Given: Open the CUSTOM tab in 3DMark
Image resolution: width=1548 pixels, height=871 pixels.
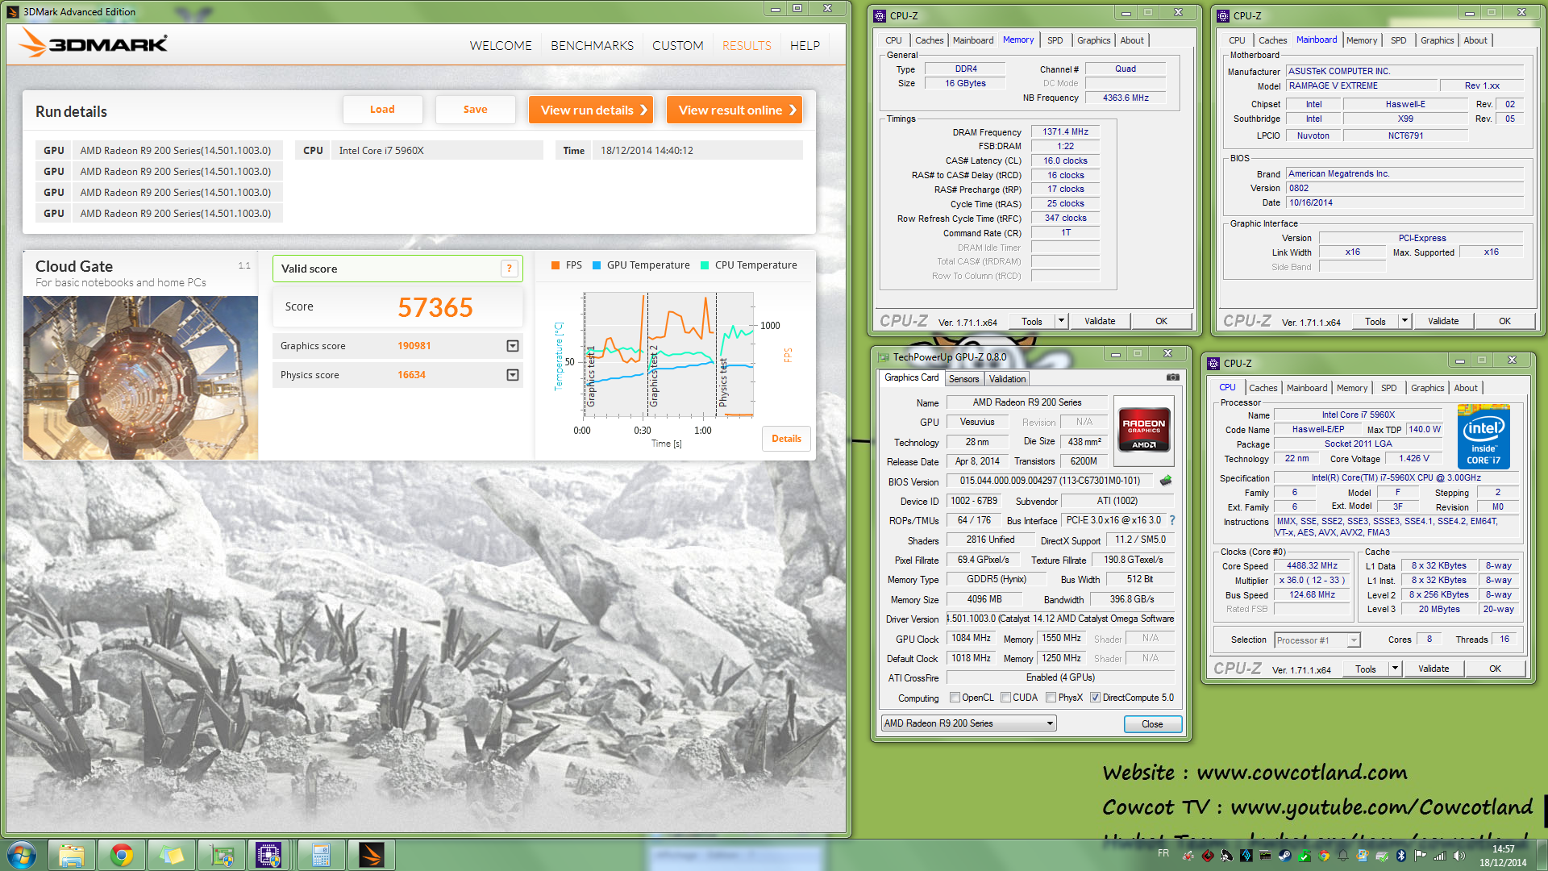Looking at the screenshot, I should click(x=677, y=46).
